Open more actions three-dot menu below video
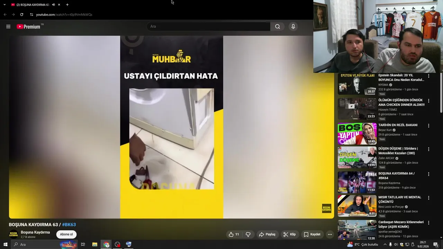443x249 pixels. click(x=330, y=234)
